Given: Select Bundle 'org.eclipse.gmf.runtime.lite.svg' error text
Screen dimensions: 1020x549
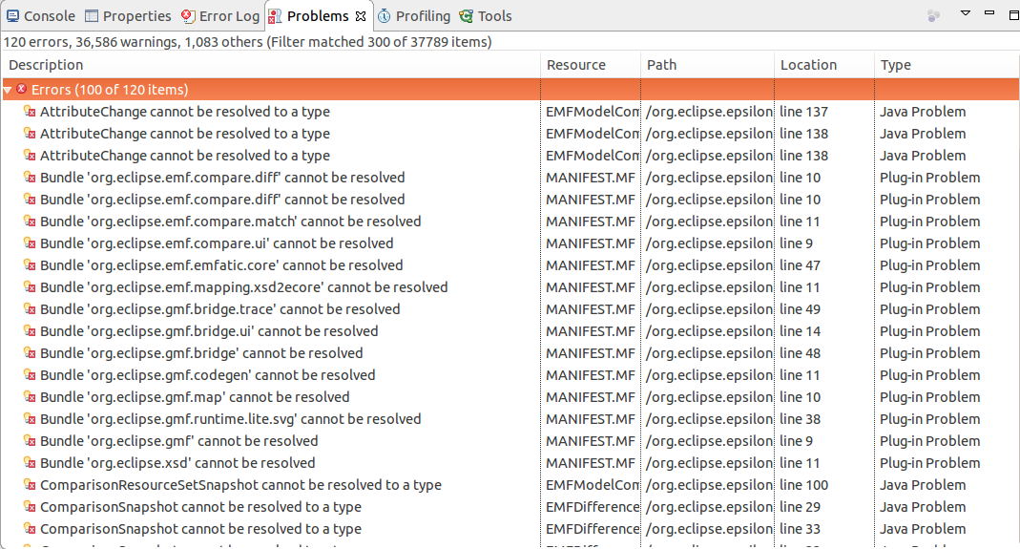Looking at the screenshot, I should tap(230, 419).
